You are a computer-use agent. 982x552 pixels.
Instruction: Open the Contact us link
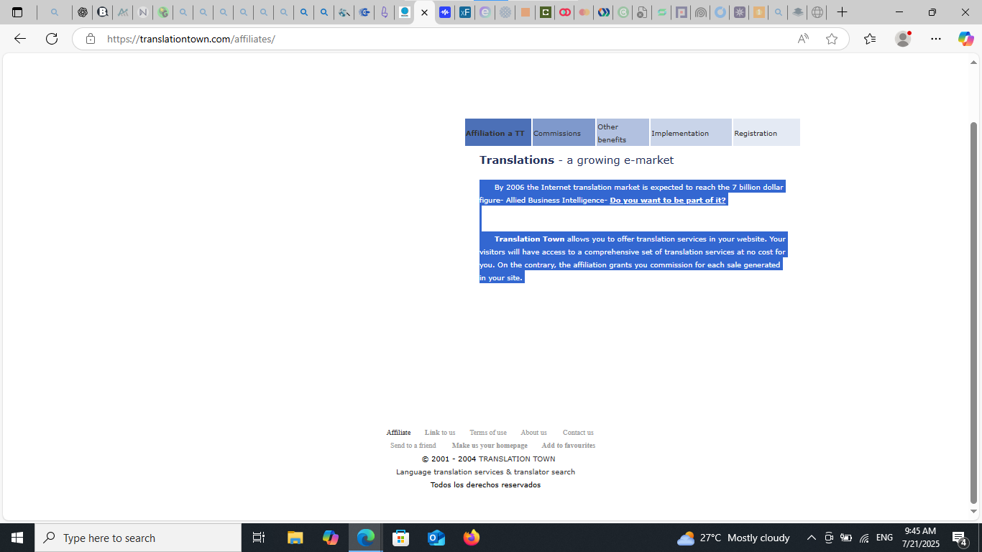click(x=578, y=433)
